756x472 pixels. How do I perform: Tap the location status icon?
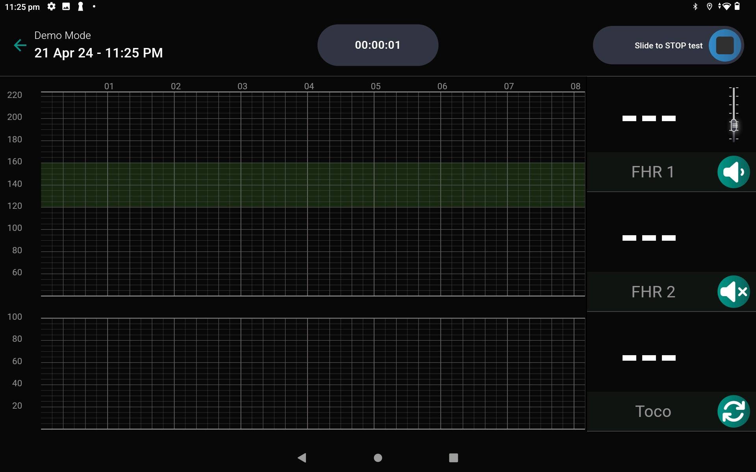710,7
